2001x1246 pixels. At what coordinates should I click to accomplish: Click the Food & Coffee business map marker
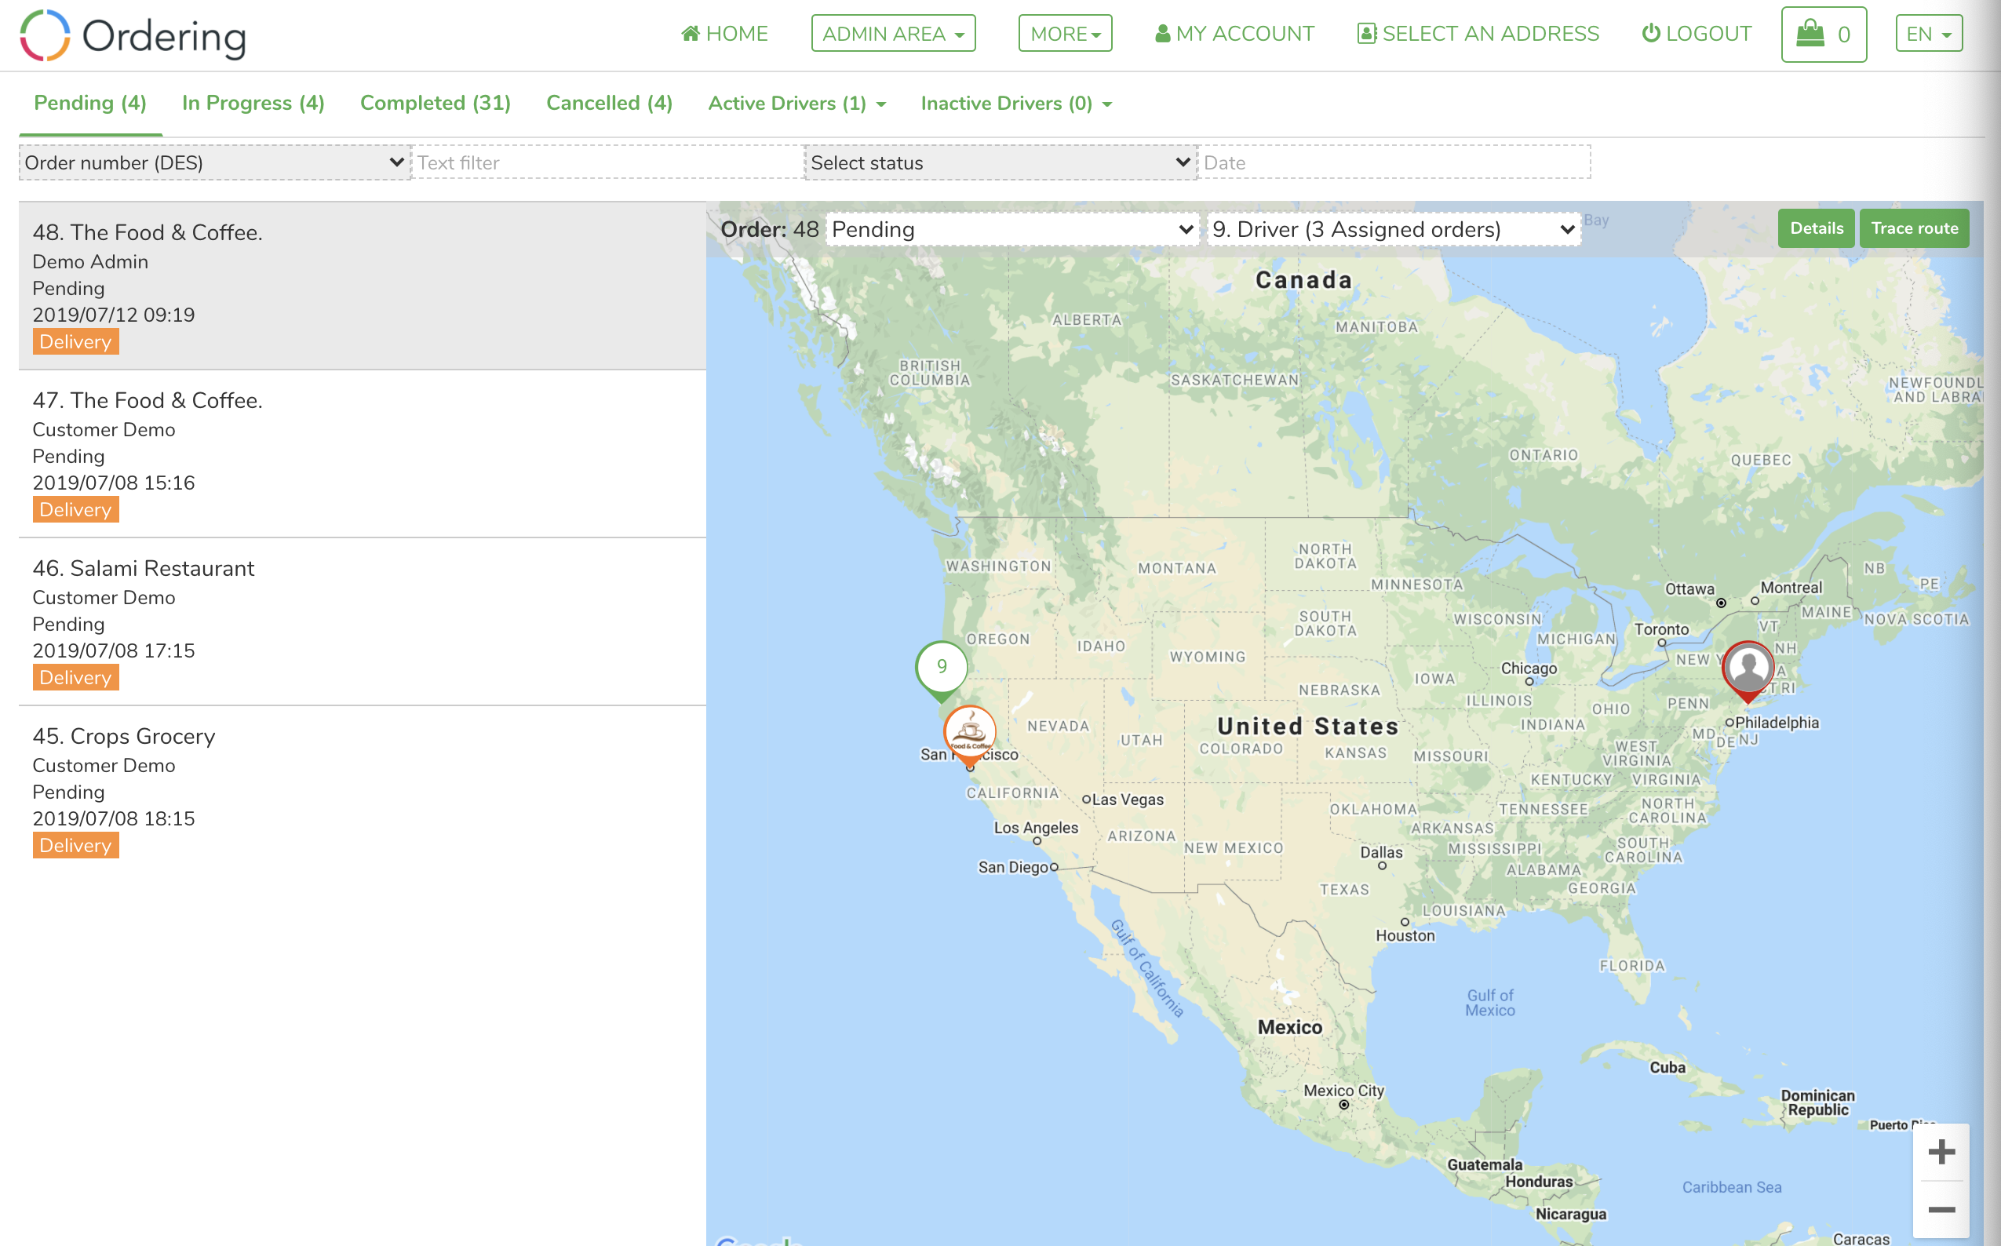(970, 734)
